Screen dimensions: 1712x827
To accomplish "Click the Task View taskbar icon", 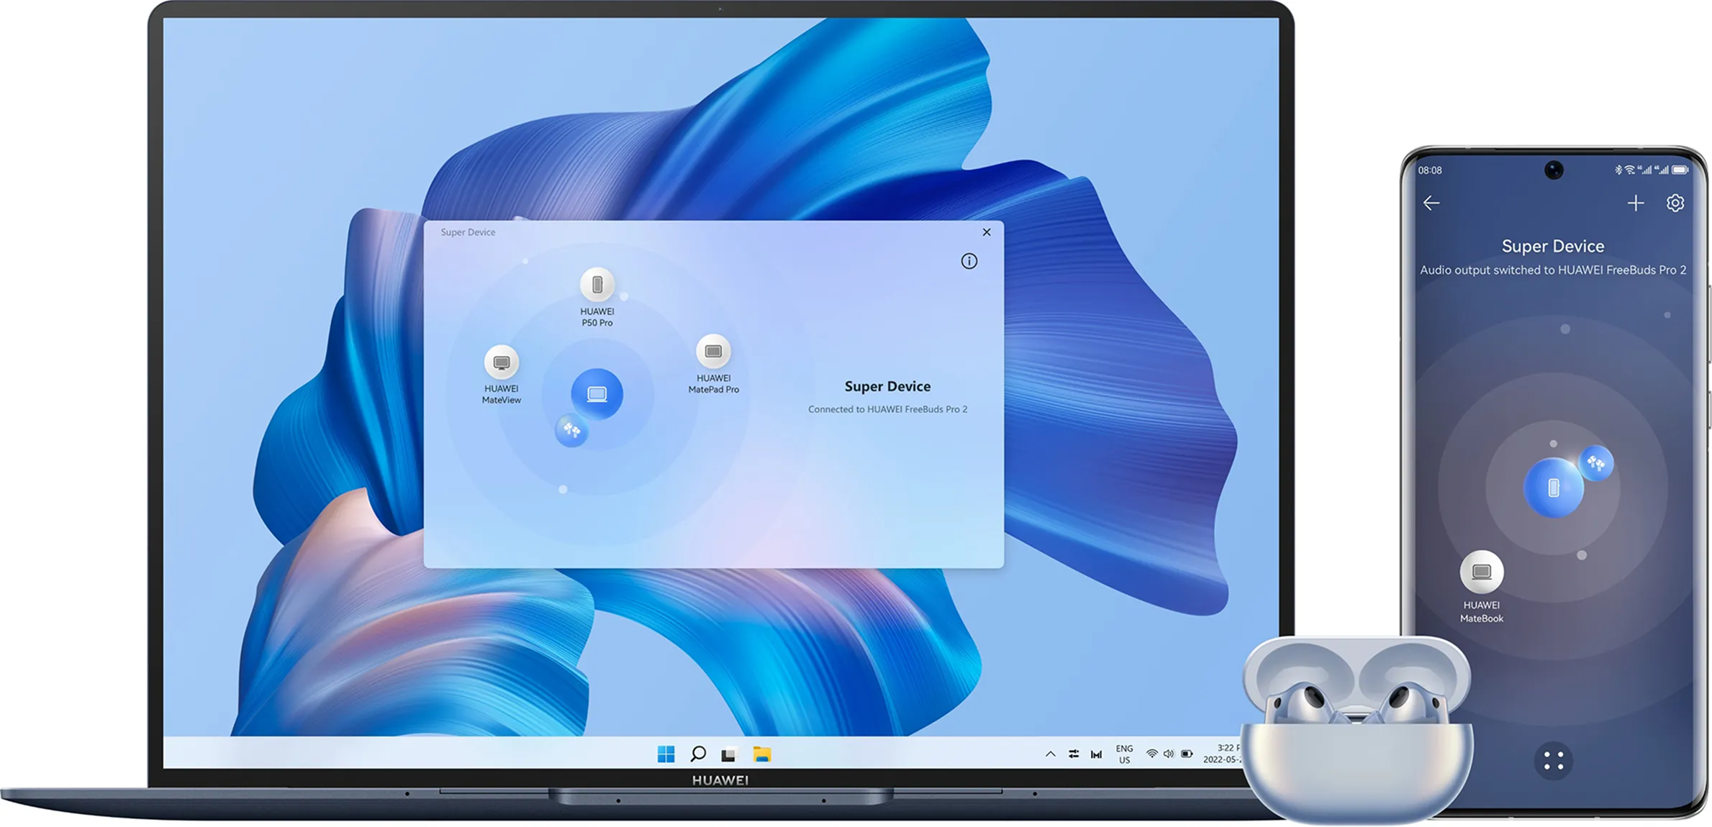I will click(x=728, y=754).
